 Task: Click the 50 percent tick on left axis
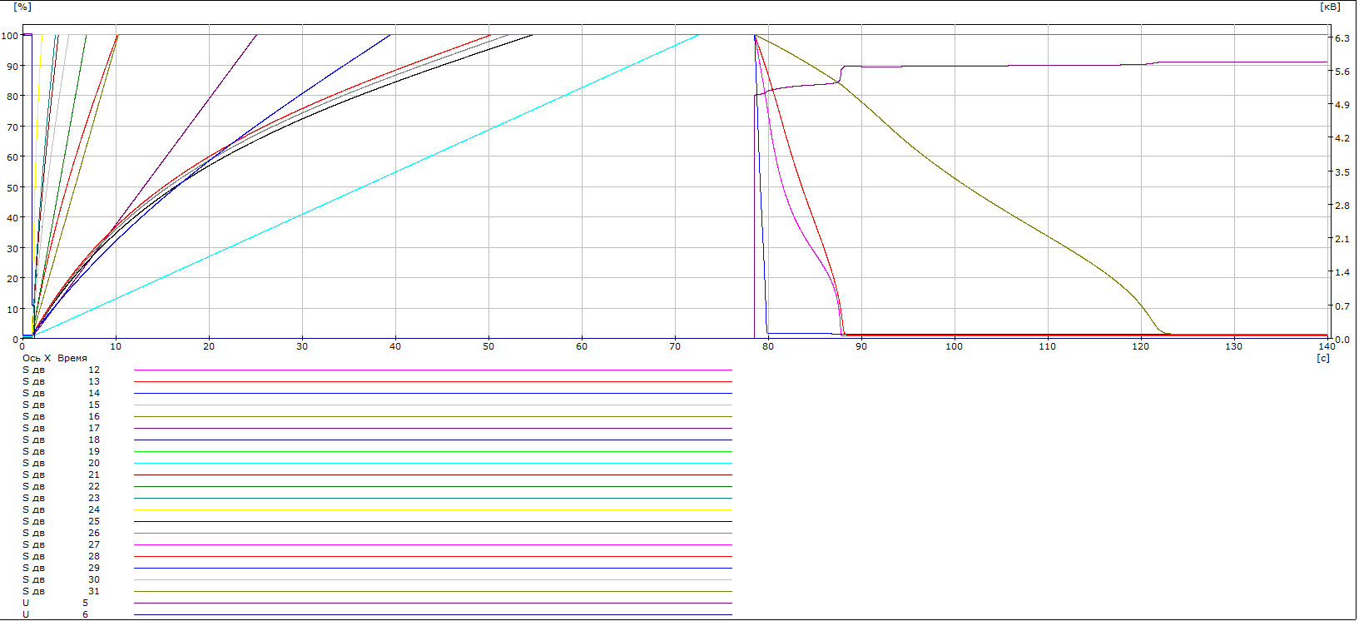pyautogui.click(x=12, y=187)
